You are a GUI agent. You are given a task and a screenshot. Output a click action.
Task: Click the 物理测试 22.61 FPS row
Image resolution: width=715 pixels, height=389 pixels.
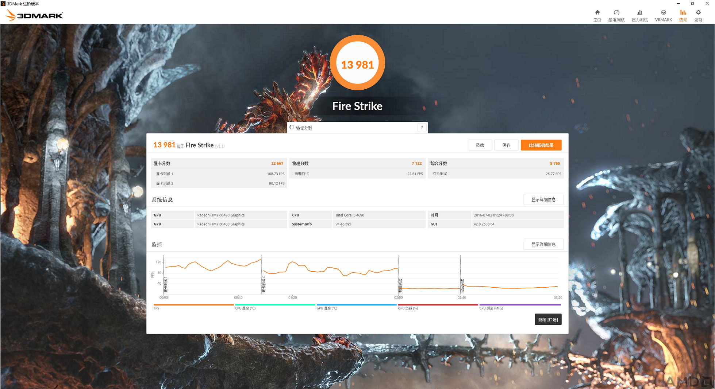[357, 174]
